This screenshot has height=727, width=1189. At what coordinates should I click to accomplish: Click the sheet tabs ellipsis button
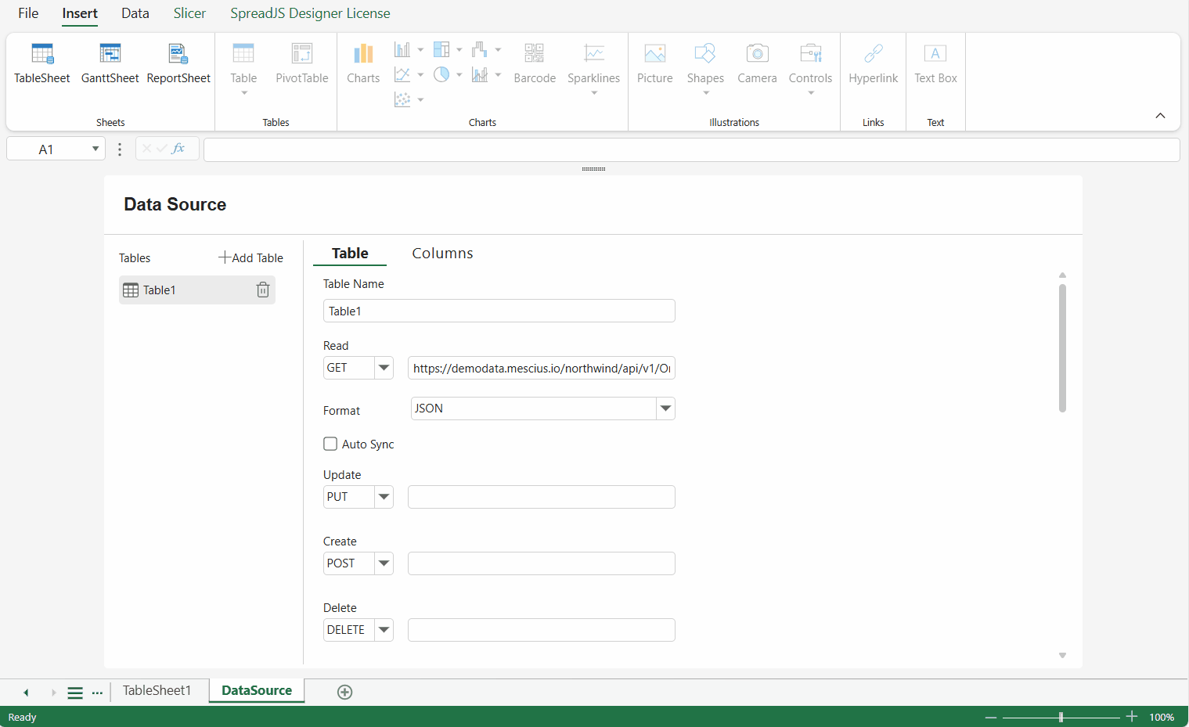click(97, 693)
